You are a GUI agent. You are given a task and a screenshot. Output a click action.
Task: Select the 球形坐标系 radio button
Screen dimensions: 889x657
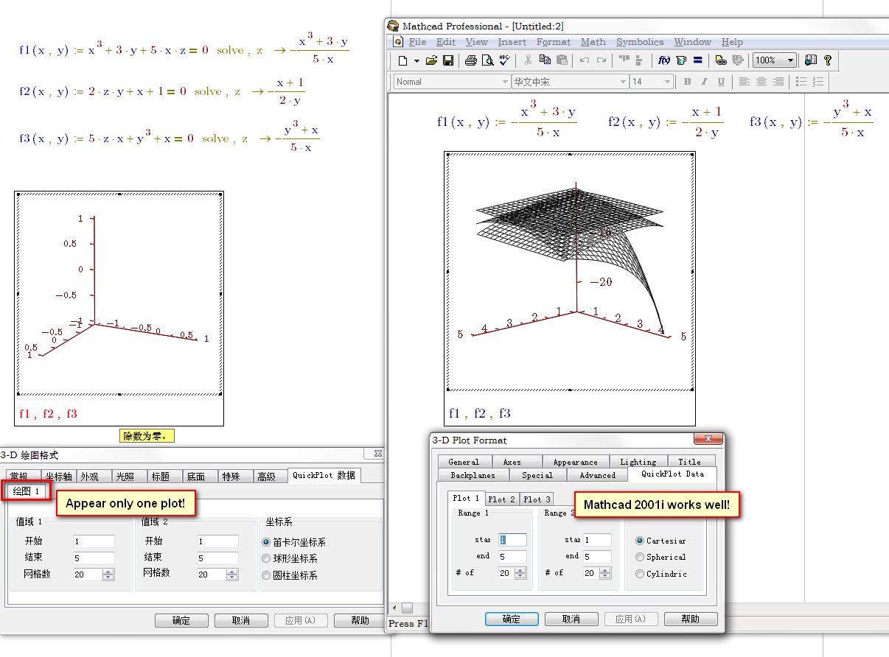[266, 558]
